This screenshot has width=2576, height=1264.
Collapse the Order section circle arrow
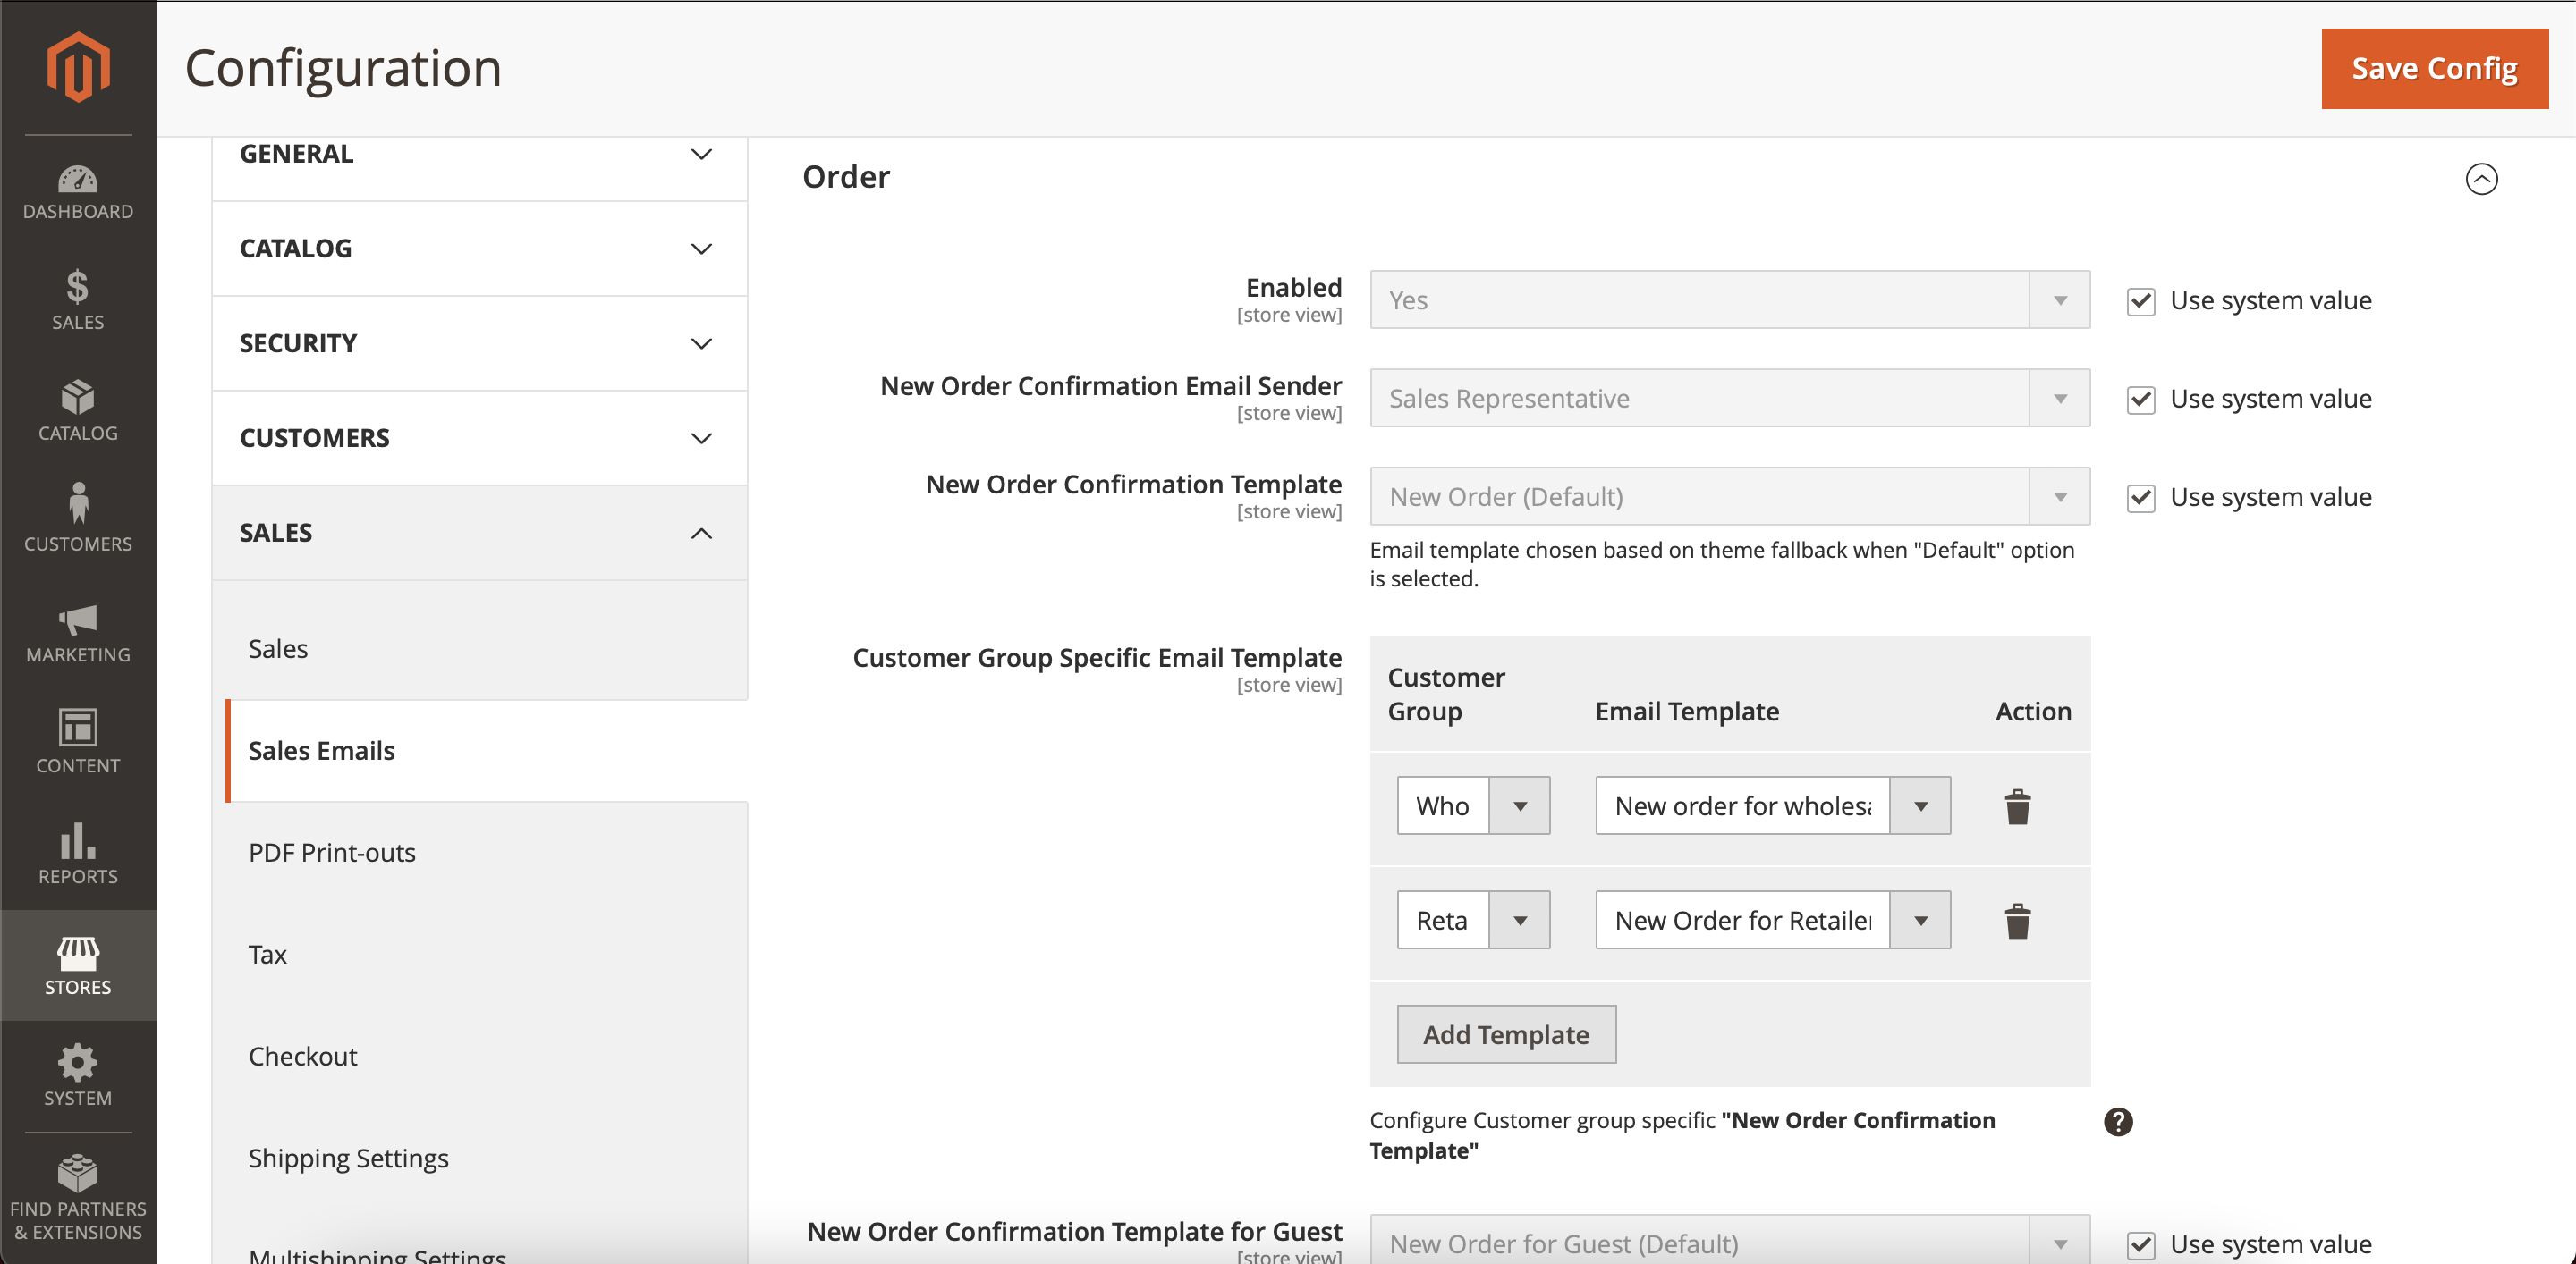pos(2481,179)
